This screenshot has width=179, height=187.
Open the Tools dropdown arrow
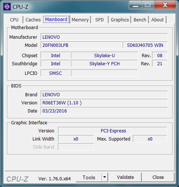pyautogui.click(x=105, y=177)
